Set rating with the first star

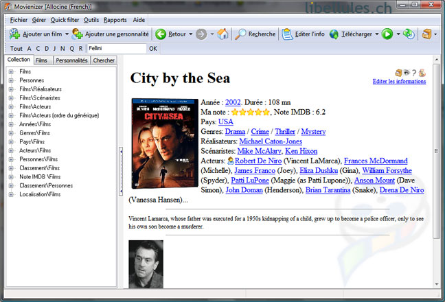(x=235, y=113)
